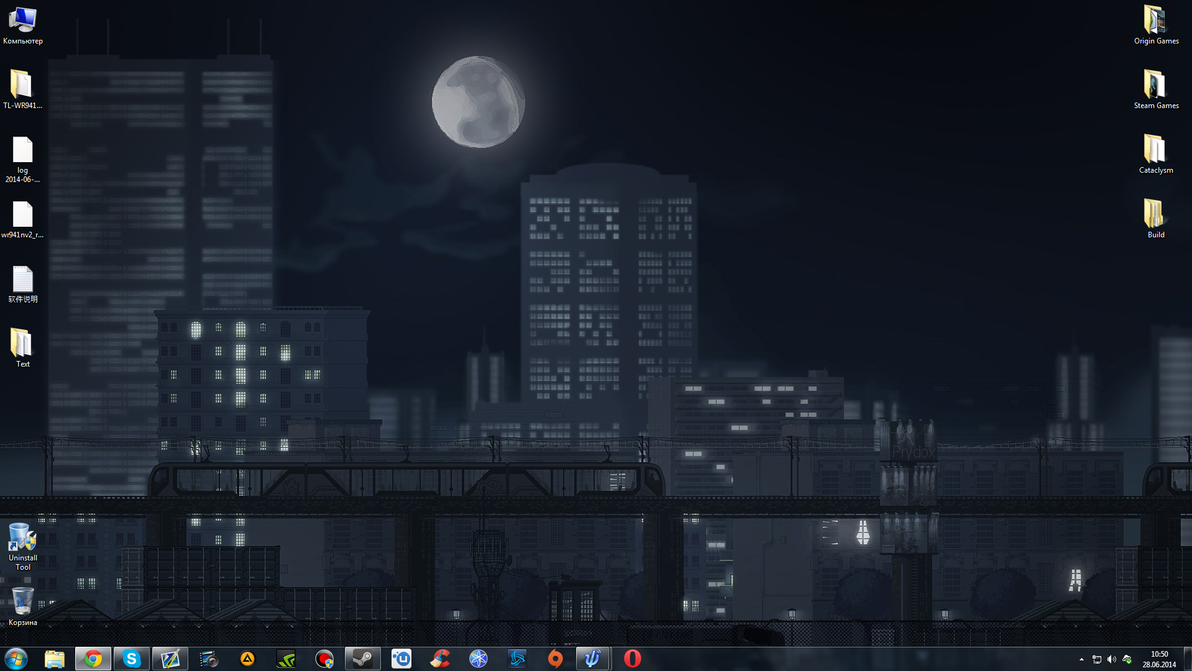Open the pencil-and-picture editor taskbar icon

tap(170, 659)
